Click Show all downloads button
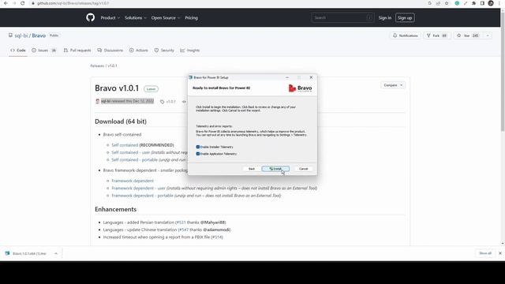Screen dimensions: 505x284 (485, 253)
